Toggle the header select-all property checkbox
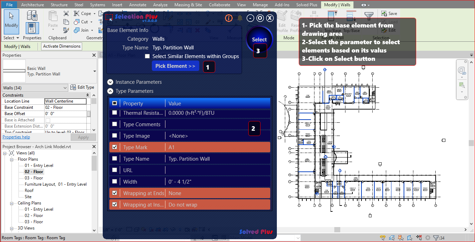Image resolution: width=475 pixels, height=242 pixels. tap(115, 103)
